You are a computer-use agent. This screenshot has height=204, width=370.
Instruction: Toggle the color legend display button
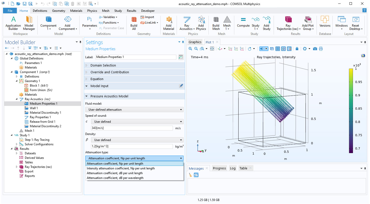[x=289, y=49]
